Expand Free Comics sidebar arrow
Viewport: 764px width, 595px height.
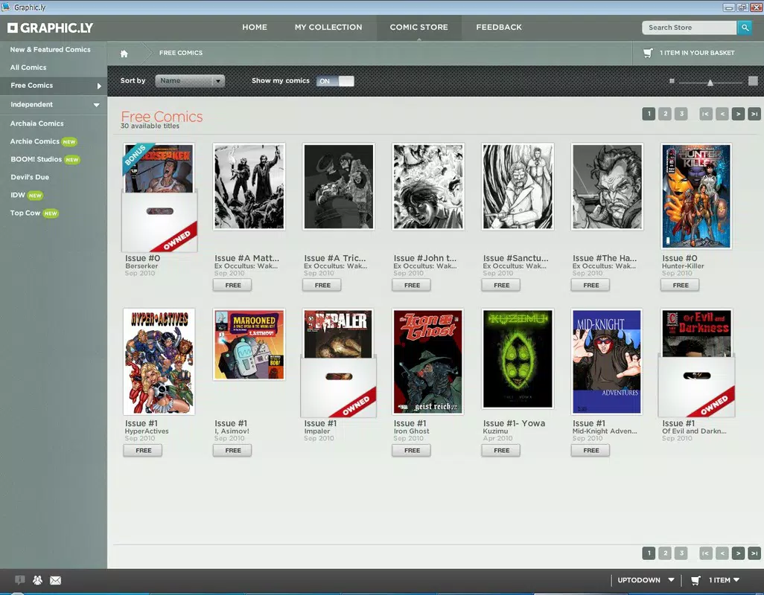99,86
